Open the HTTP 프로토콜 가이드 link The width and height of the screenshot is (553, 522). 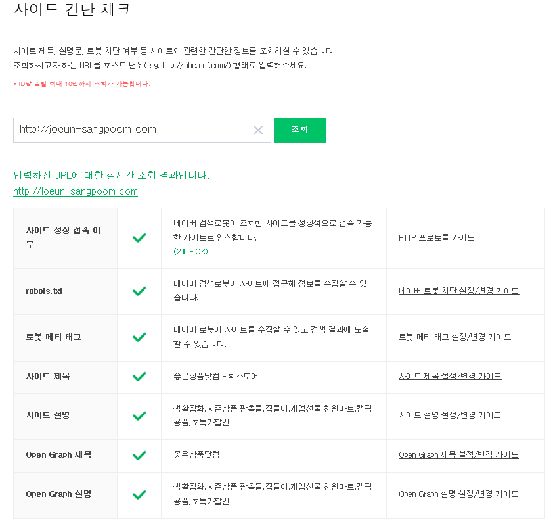[436, 237]
